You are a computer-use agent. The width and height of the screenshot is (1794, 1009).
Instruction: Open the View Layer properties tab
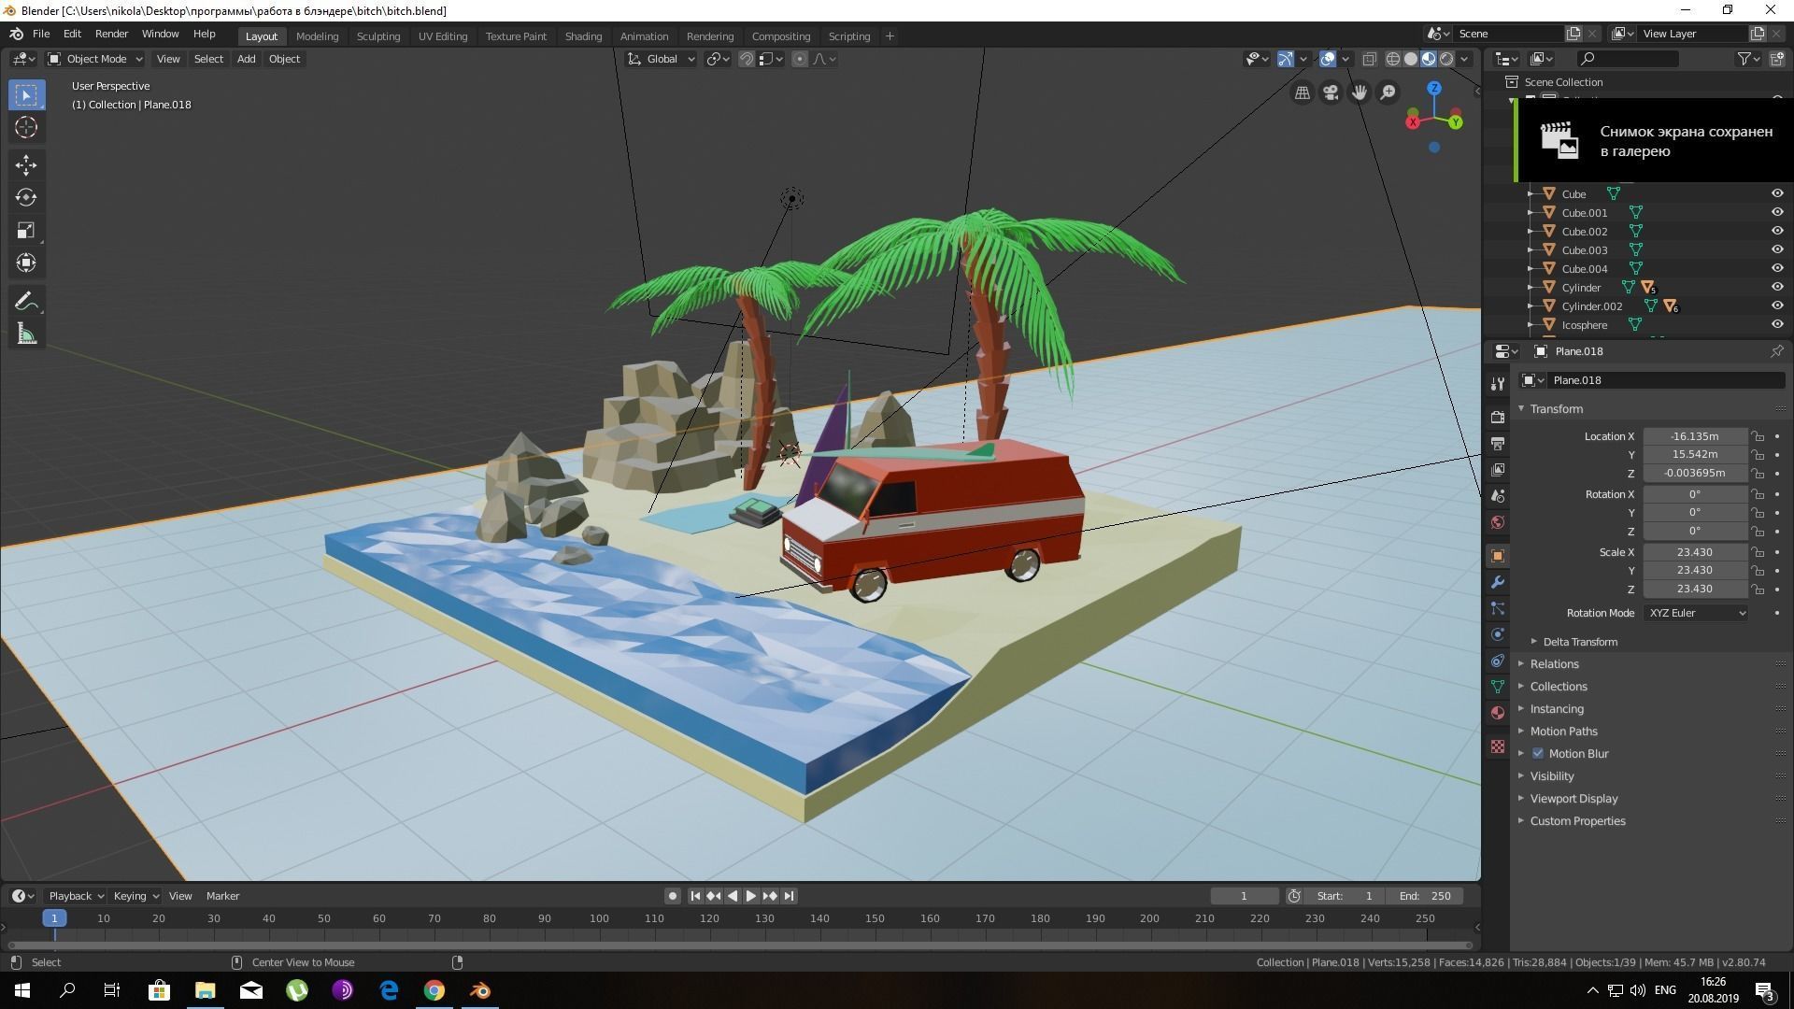click(1498, 469)
